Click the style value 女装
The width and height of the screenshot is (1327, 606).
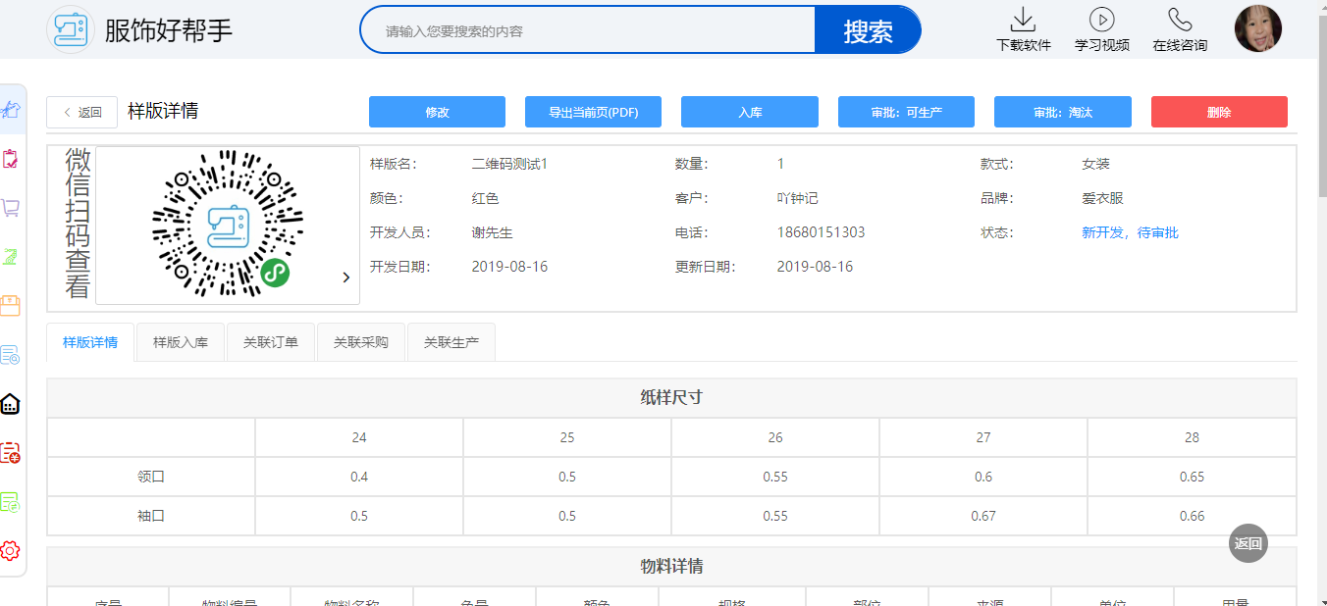(1095, 164)
